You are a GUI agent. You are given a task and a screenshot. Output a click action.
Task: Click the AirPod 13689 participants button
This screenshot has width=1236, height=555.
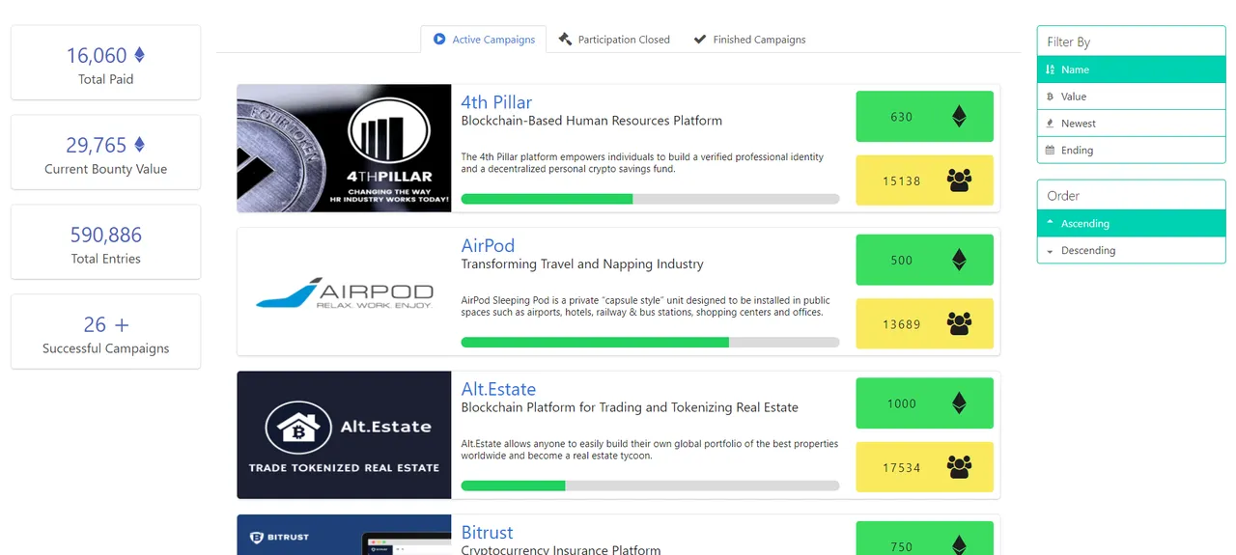(924, 324)
